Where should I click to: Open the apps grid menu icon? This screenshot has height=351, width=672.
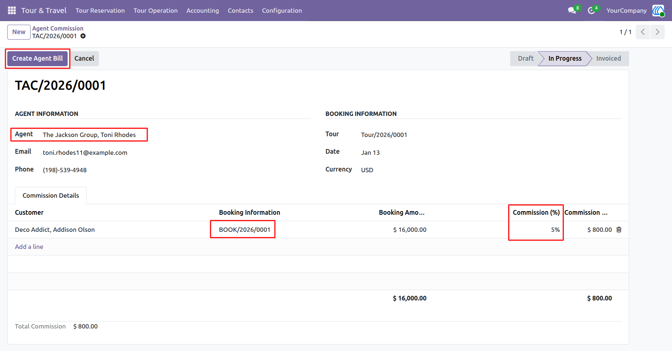pos(12,11)
